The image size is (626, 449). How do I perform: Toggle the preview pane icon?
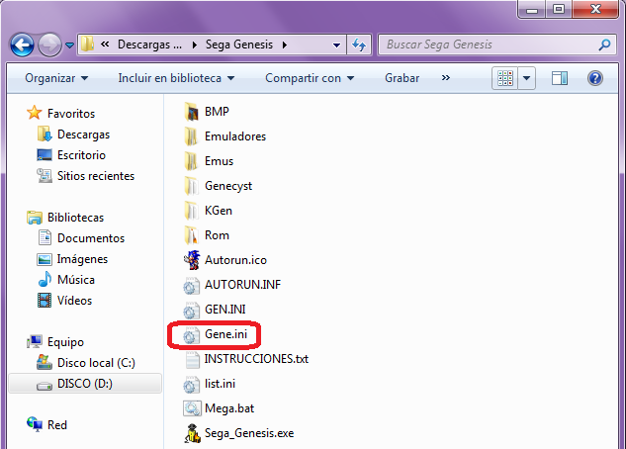click(x=560, y=78)
